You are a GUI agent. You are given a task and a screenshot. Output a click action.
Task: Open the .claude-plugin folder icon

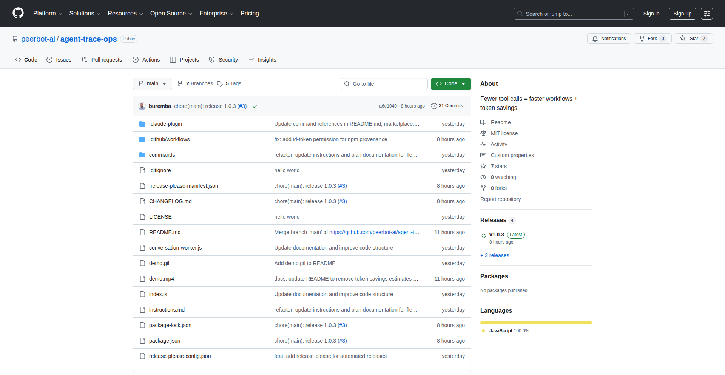[142, 123]
